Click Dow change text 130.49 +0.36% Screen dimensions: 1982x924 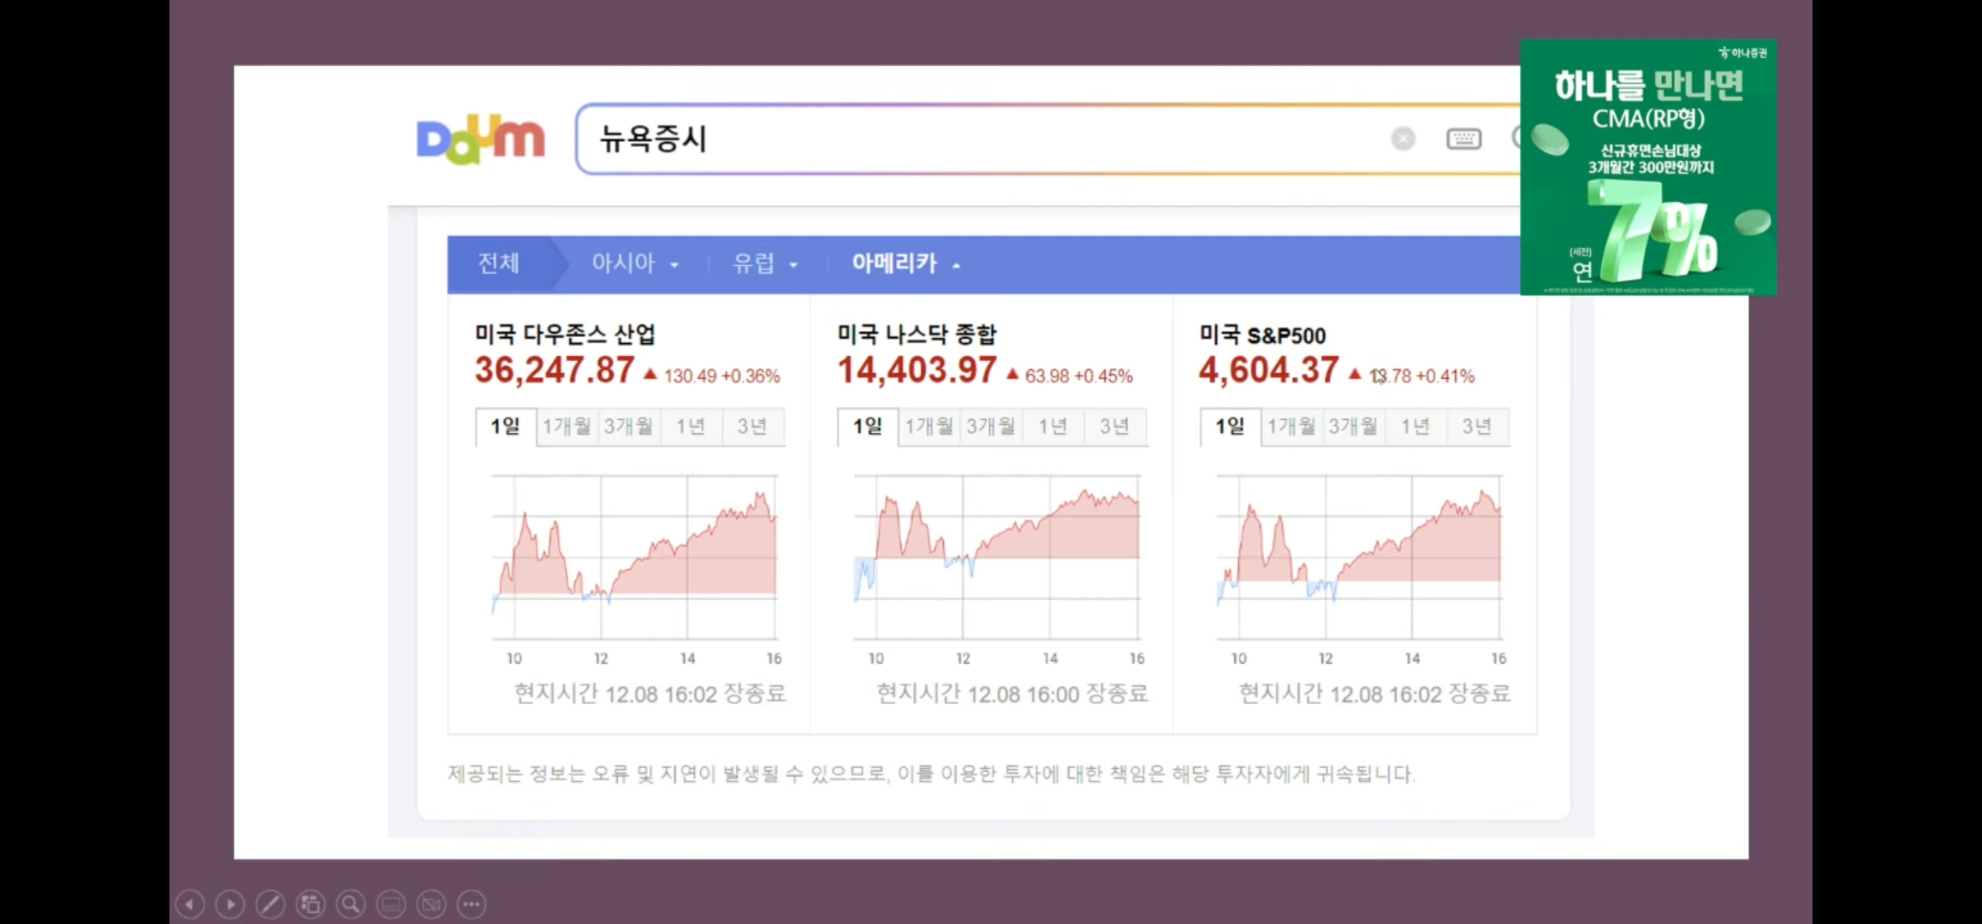click(x=722, y=376)
